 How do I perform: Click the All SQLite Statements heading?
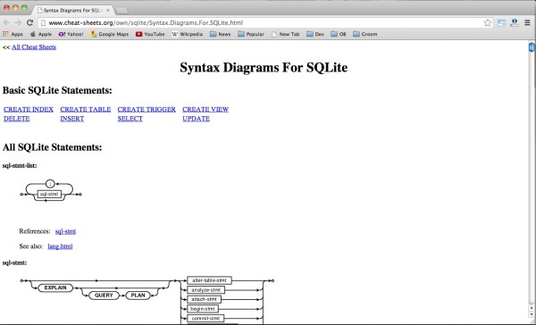pyautogui.click(x=53, y=147)
